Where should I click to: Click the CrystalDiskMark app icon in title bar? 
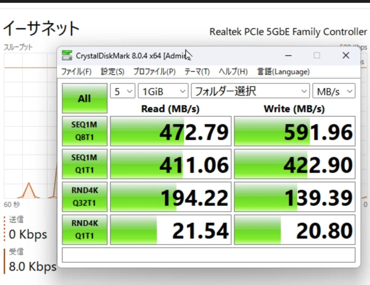click(x=67, y=55)
